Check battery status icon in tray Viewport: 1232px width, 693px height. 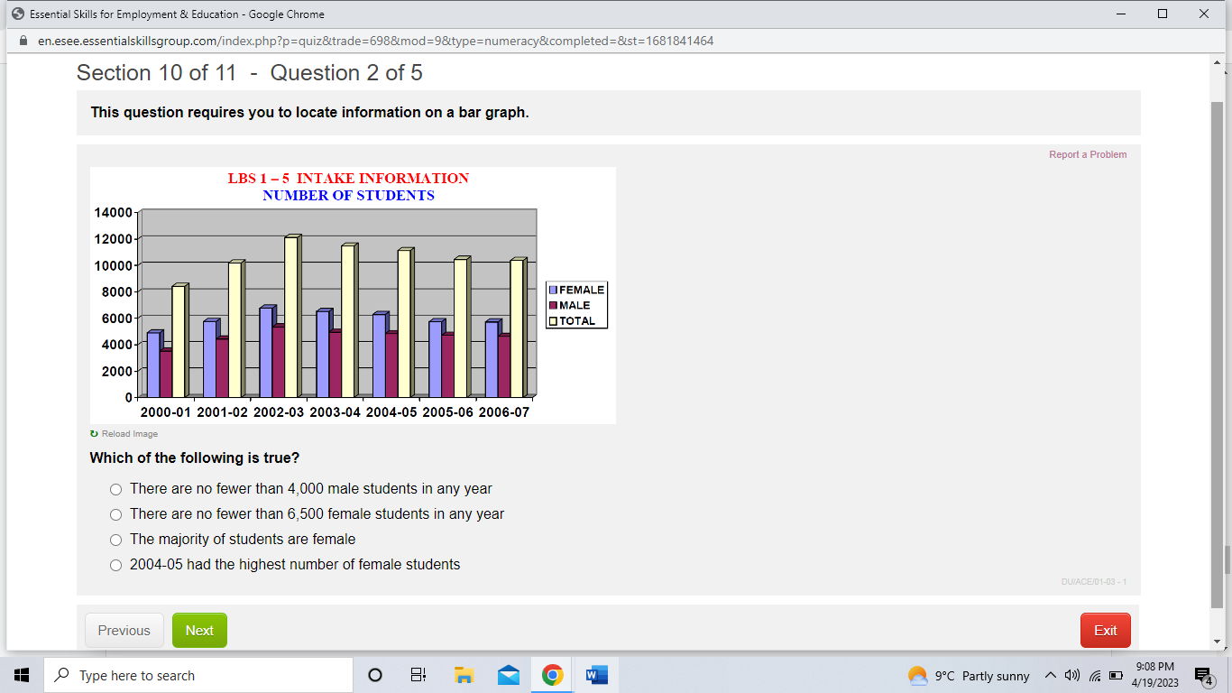pos(1116,675)
